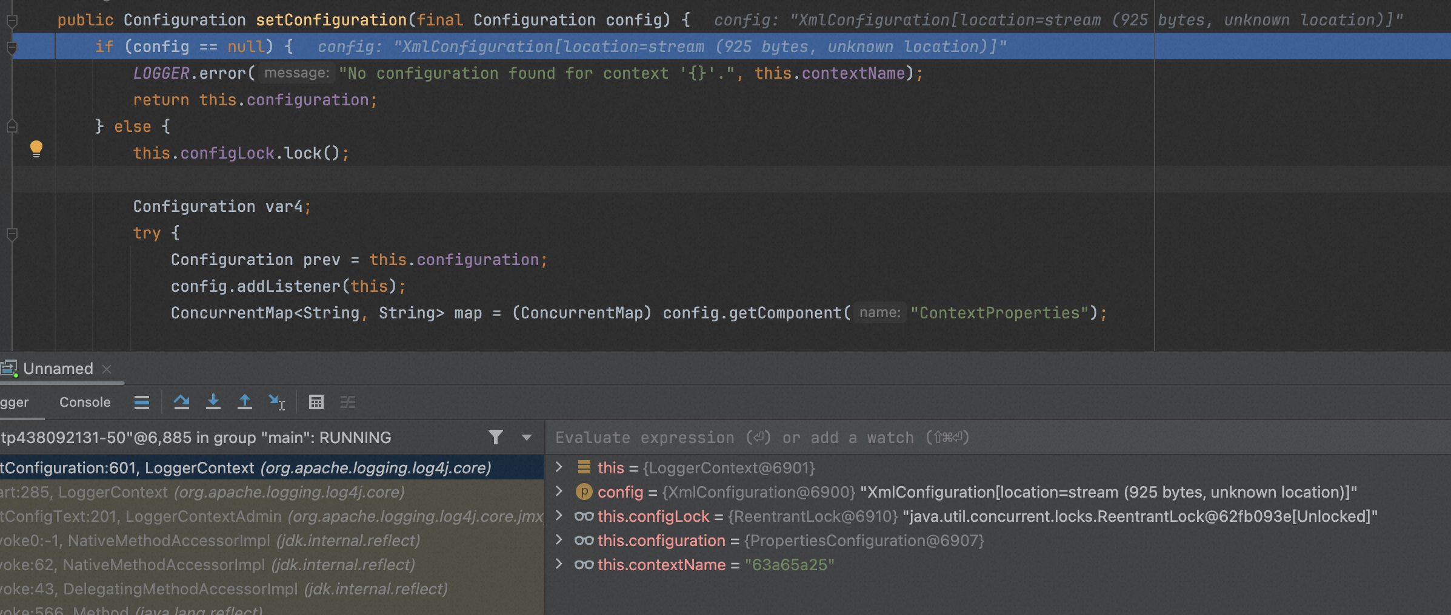Viewport: 1451px width, 615px height.
Task: Click the Trace Current Stream Chain icon
Action: click(x=348, y=403)
